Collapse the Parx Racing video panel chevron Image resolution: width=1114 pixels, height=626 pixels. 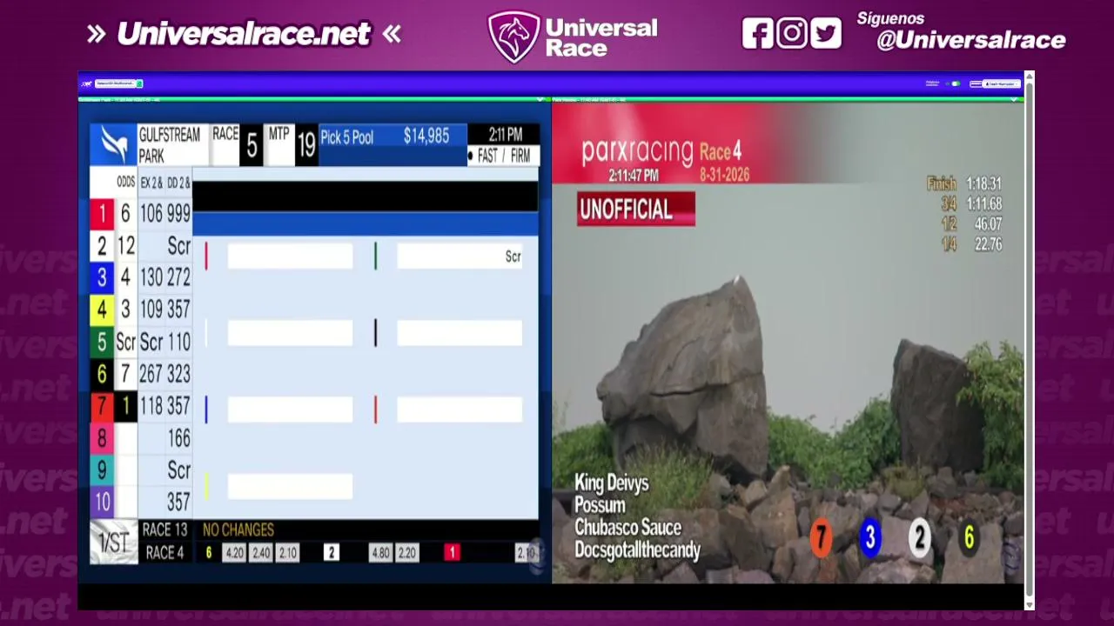[1014, 100]
